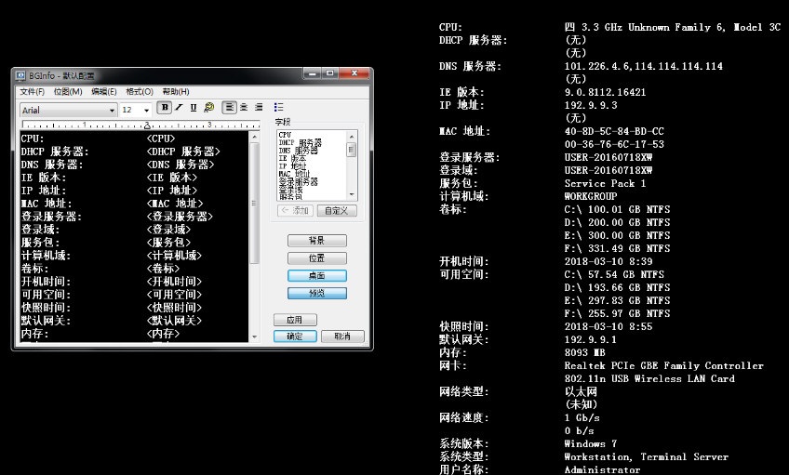Viewport: 789px width, 475px height.
Task: Toggle Underline formatting button
Action: coord(194,108)
